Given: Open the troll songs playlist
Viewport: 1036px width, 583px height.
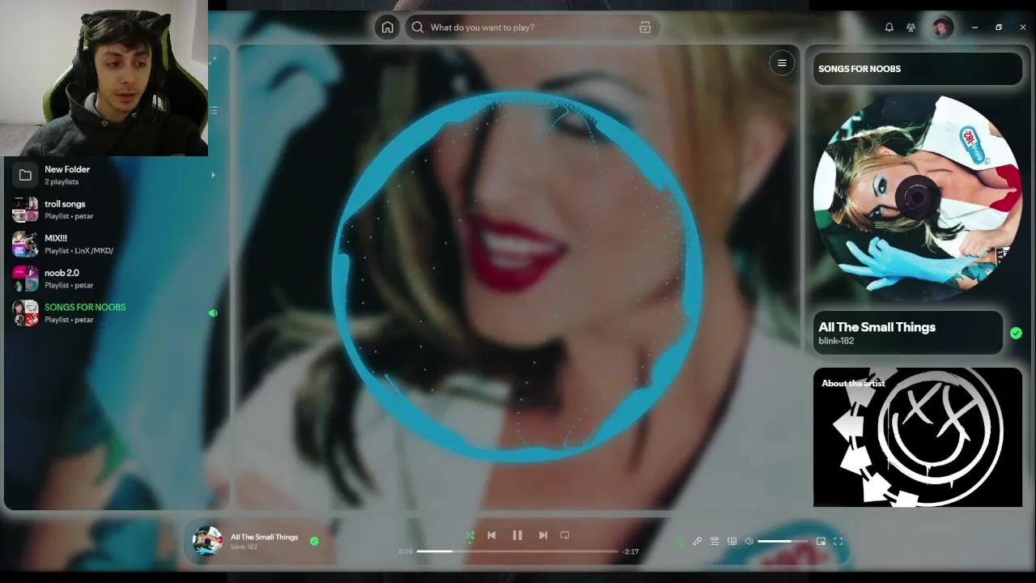Looking at the screenshot, I should pyautogui.click(x=113, y=210).
